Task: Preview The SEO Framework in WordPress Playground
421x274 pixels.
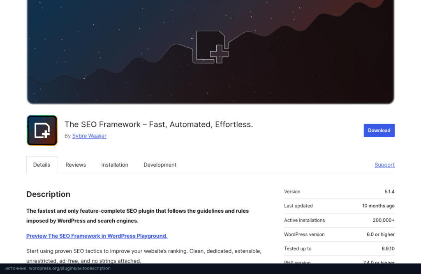Action: click(x=97, y=236)
